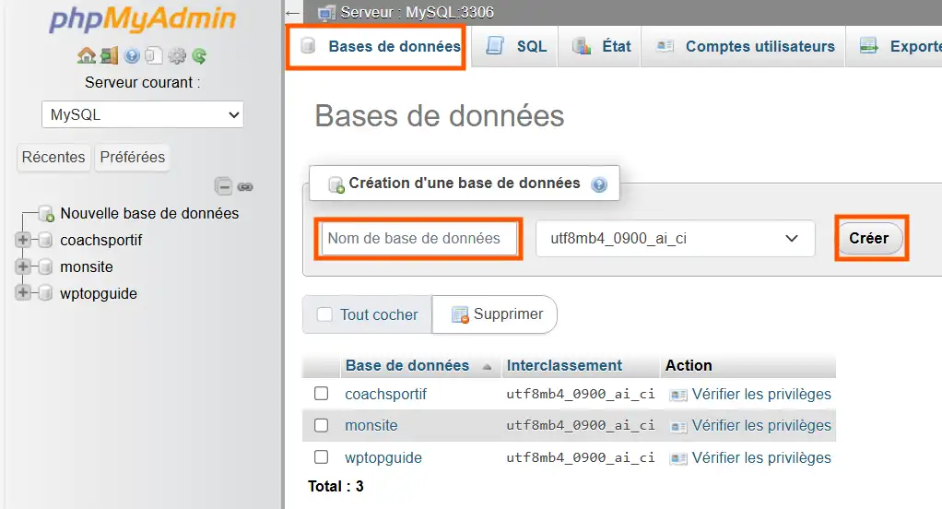Tick the wptopguide row checkbox
Image resolution: width=942 pixels, height=509 pixels.
pos(322,457)
